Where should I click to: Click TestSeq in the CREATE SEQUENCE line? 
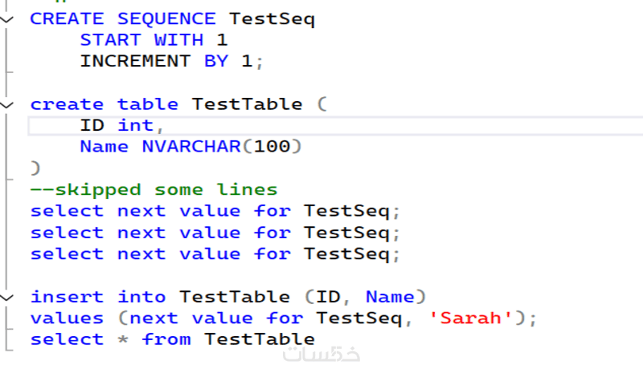[272, 18]
